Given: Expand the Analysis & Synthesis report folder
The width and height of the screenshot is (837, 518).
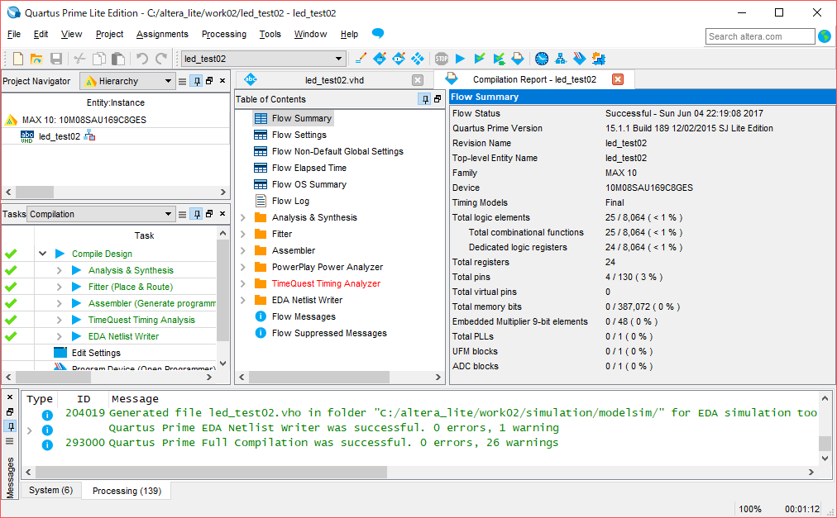Looking at the screenshot, I should 243,217.
